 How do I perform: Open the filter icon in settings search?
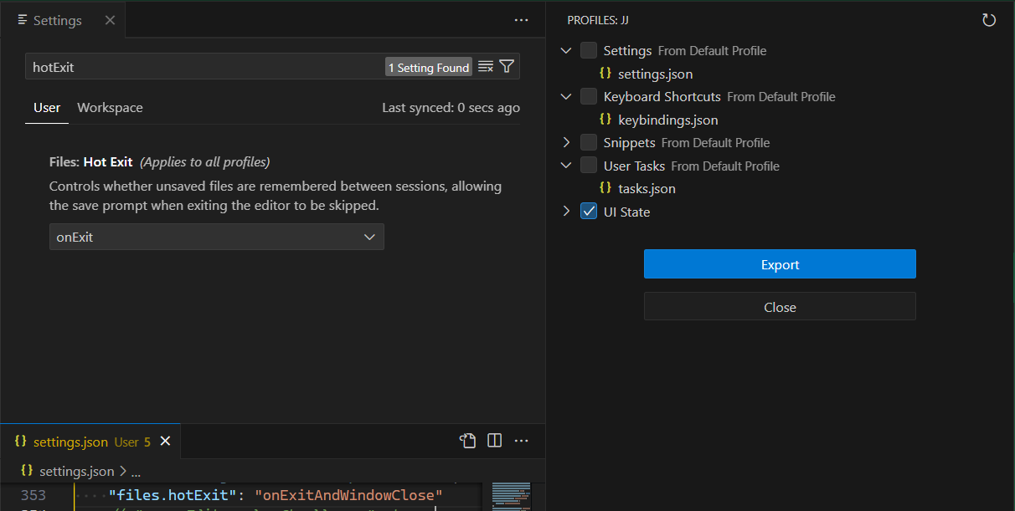coord(507,65)
